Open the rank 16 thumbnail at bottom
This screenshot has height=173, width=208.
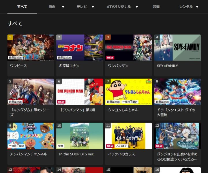tap(177, 170)
